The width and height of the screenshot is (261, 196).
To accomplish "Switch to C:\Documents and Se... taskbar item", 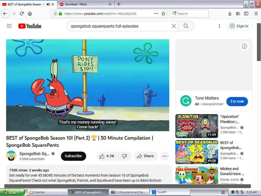I will pos(129,192).
